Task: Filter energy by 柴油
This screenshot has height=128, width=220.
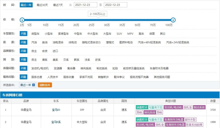Action: 45,42
